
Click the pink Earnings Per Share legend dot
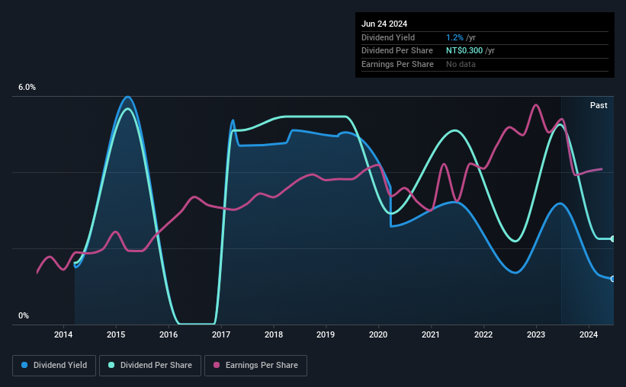click(217, 365)
